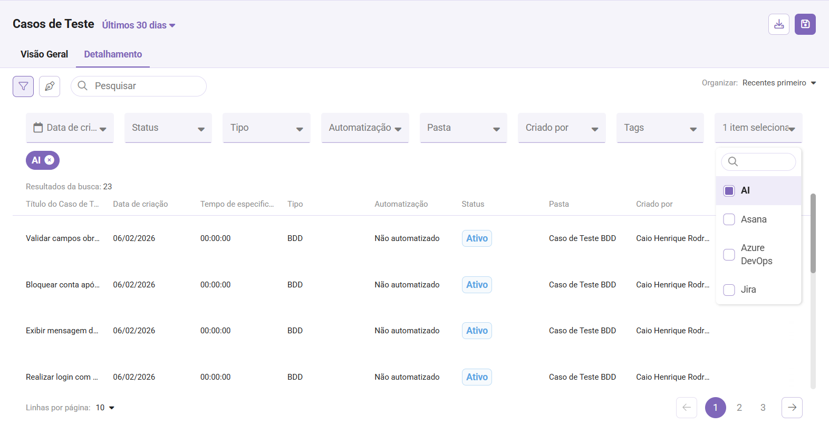829x424 pixels.
Task: Select the Detalhamento tab
Action: click(x=113, y=54)
